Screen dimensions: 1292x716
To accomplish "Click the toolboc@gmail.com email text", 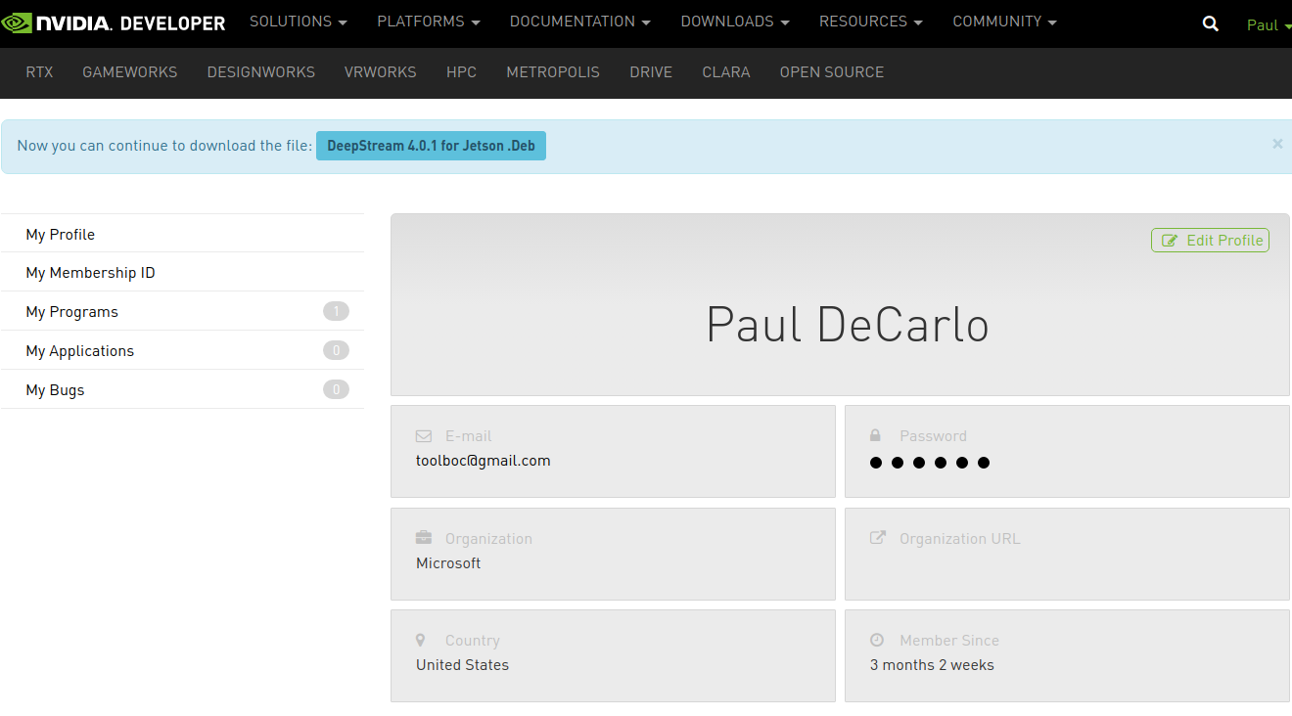I will (484, 461).
